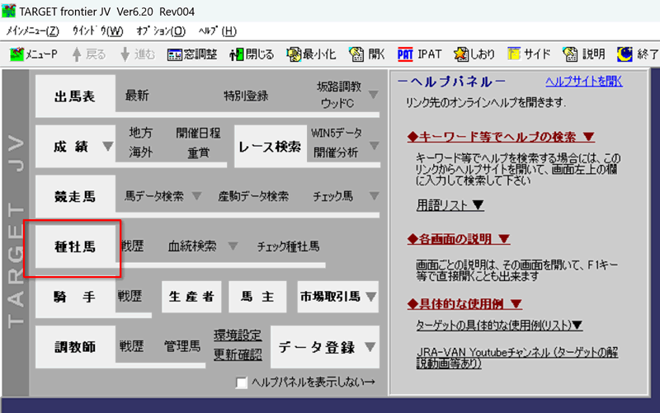660x413 pixels.
Task: Select 産駒データ検索 option
Action: tap(253, 196)
